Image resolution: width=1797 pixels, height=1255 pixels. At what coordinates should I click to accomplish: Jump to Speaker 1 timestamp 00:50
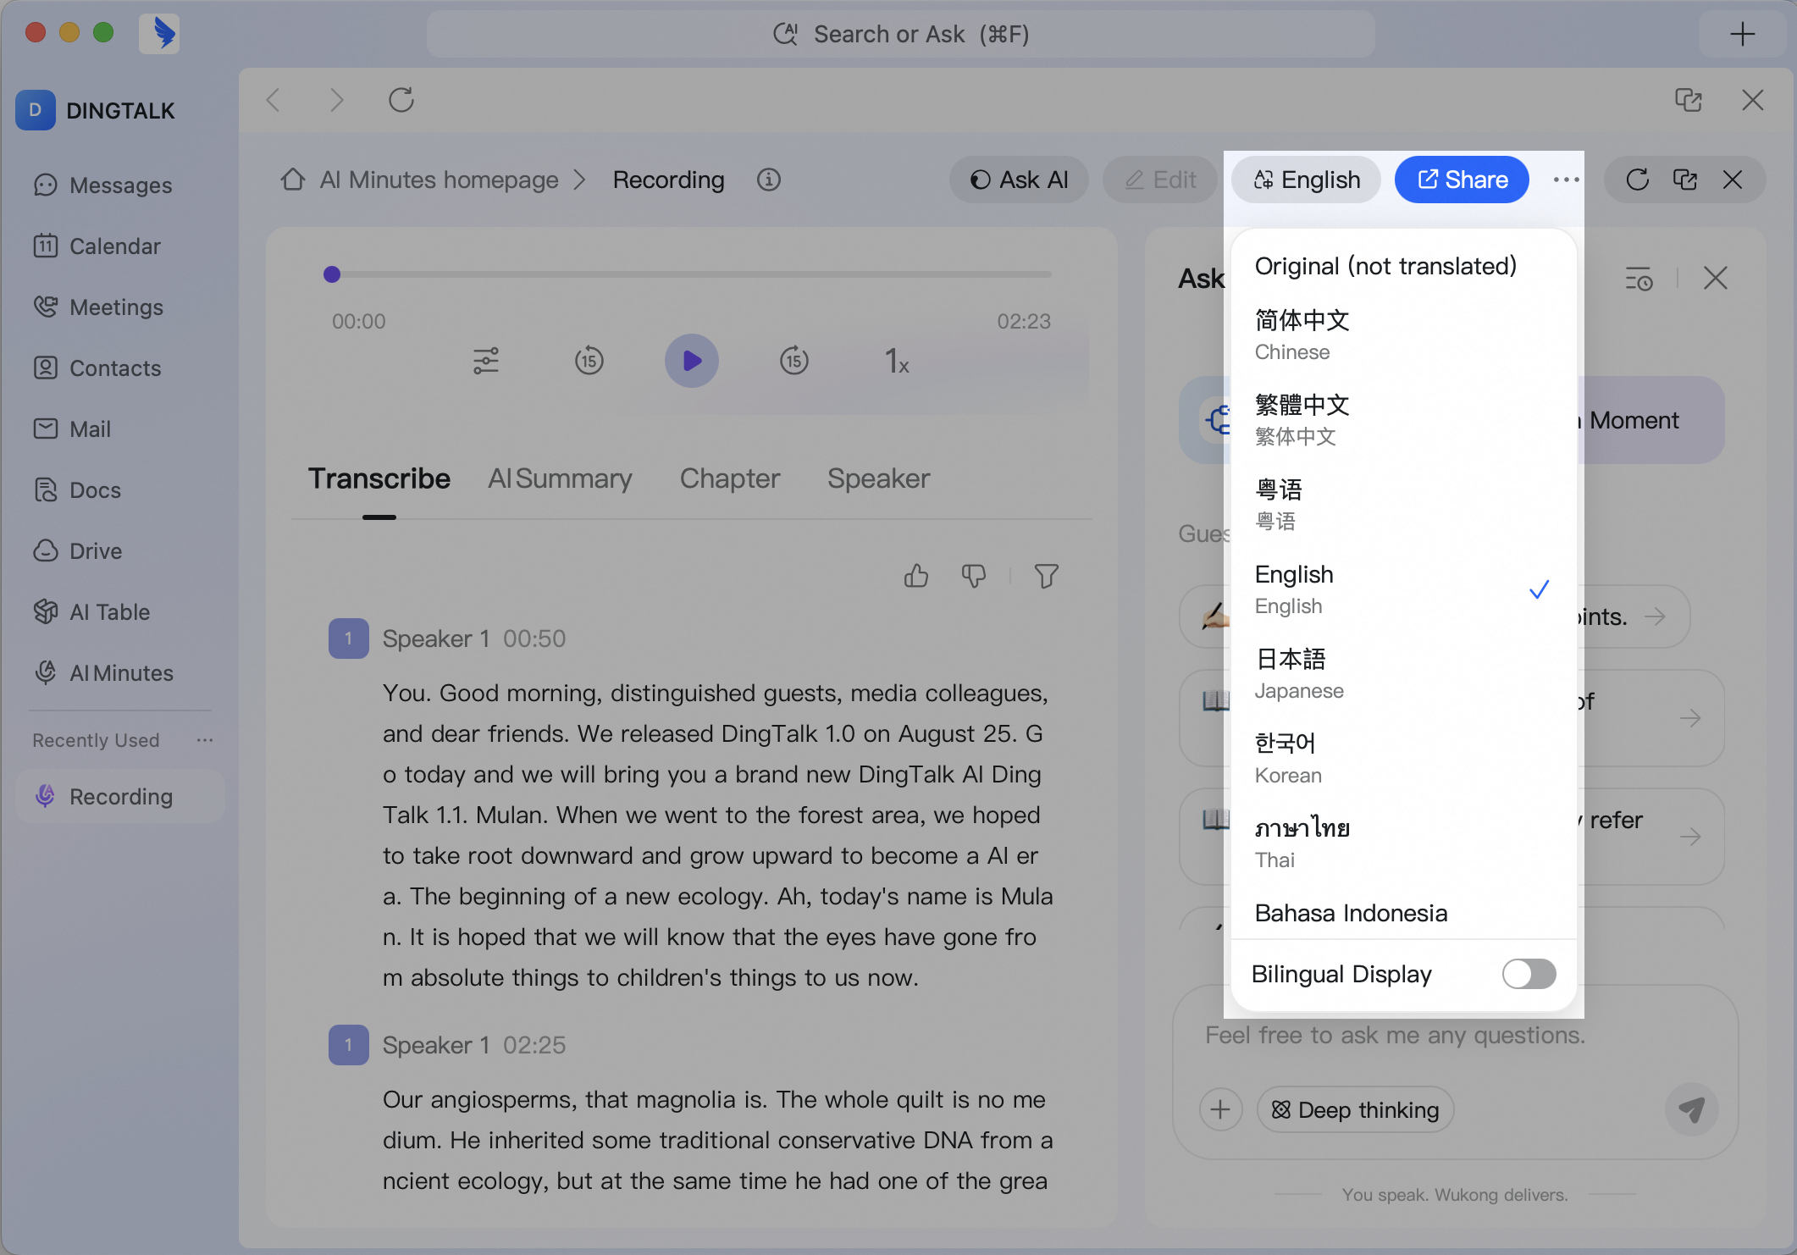point(534,639)
